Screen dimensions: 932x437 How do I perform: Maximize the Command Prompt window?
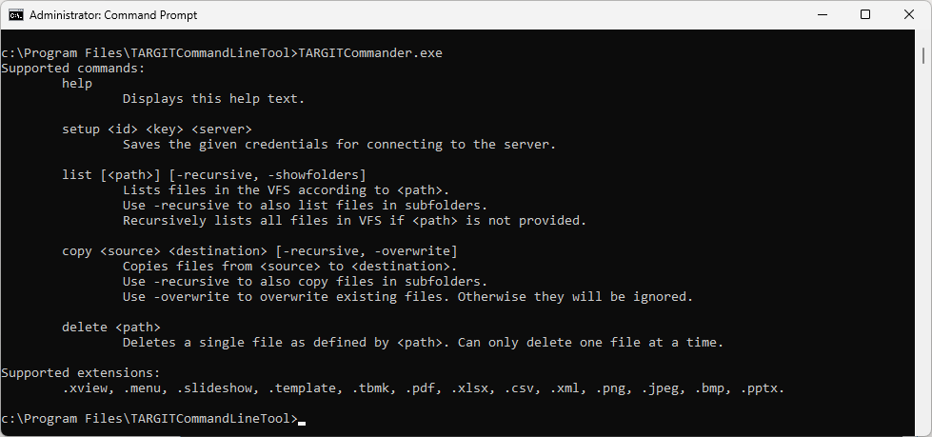[x=865, y=15]
